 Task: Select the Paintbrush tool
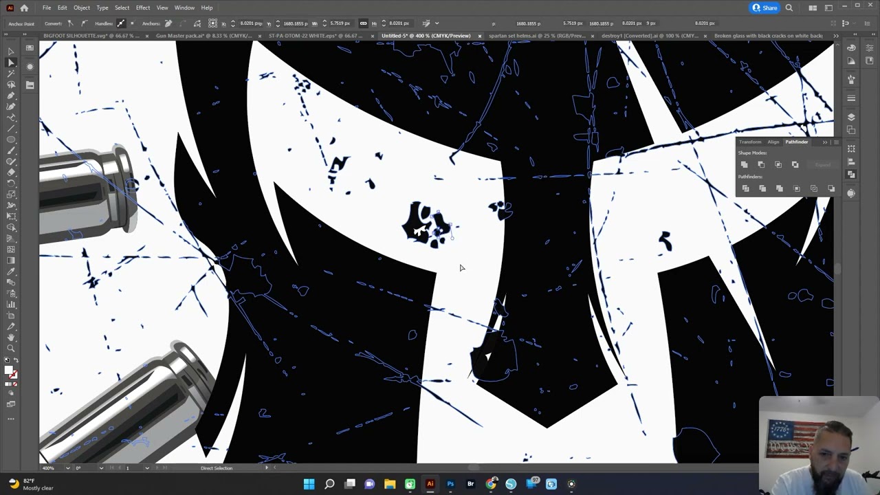pyautogui.click(x=11, y=151)
